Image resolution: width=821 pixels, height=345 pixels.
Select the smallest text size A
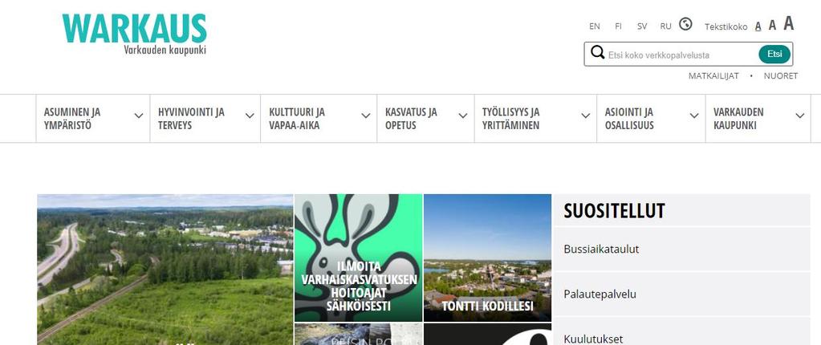758,26
